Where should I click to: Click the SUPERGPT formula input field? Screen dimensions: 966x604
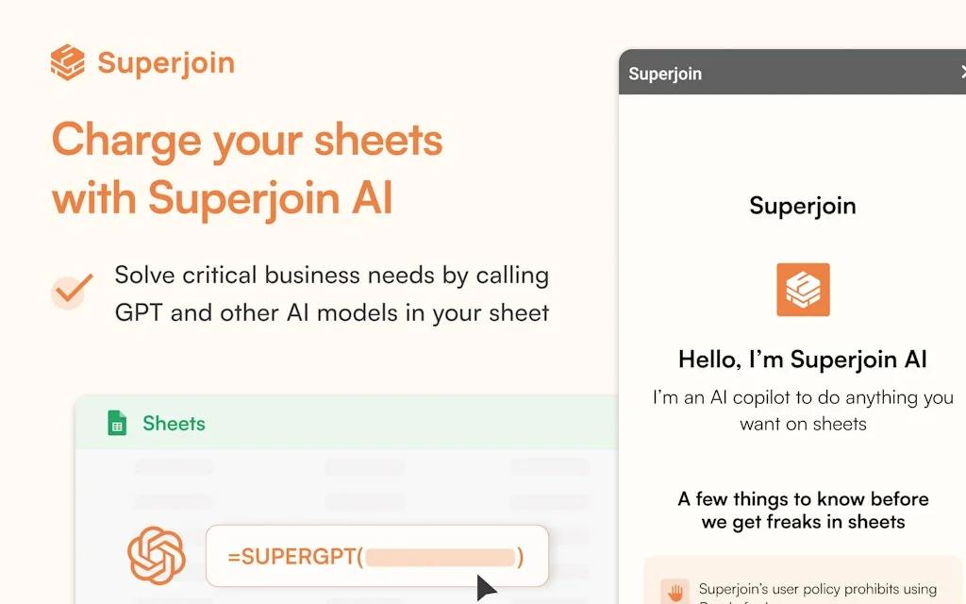tap(376, 556)
